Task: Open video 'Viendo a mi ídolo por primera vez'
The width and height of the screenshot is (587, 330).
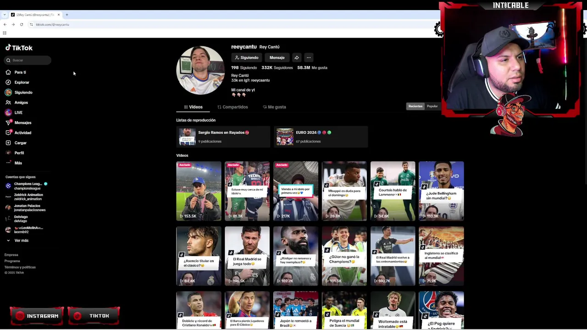Action: pos(296,191)
